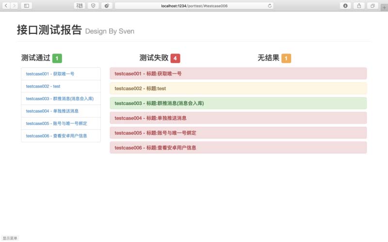Toggle the Safari sidebar button
This screenshot has width=388, height=242.
coord(27,6)
